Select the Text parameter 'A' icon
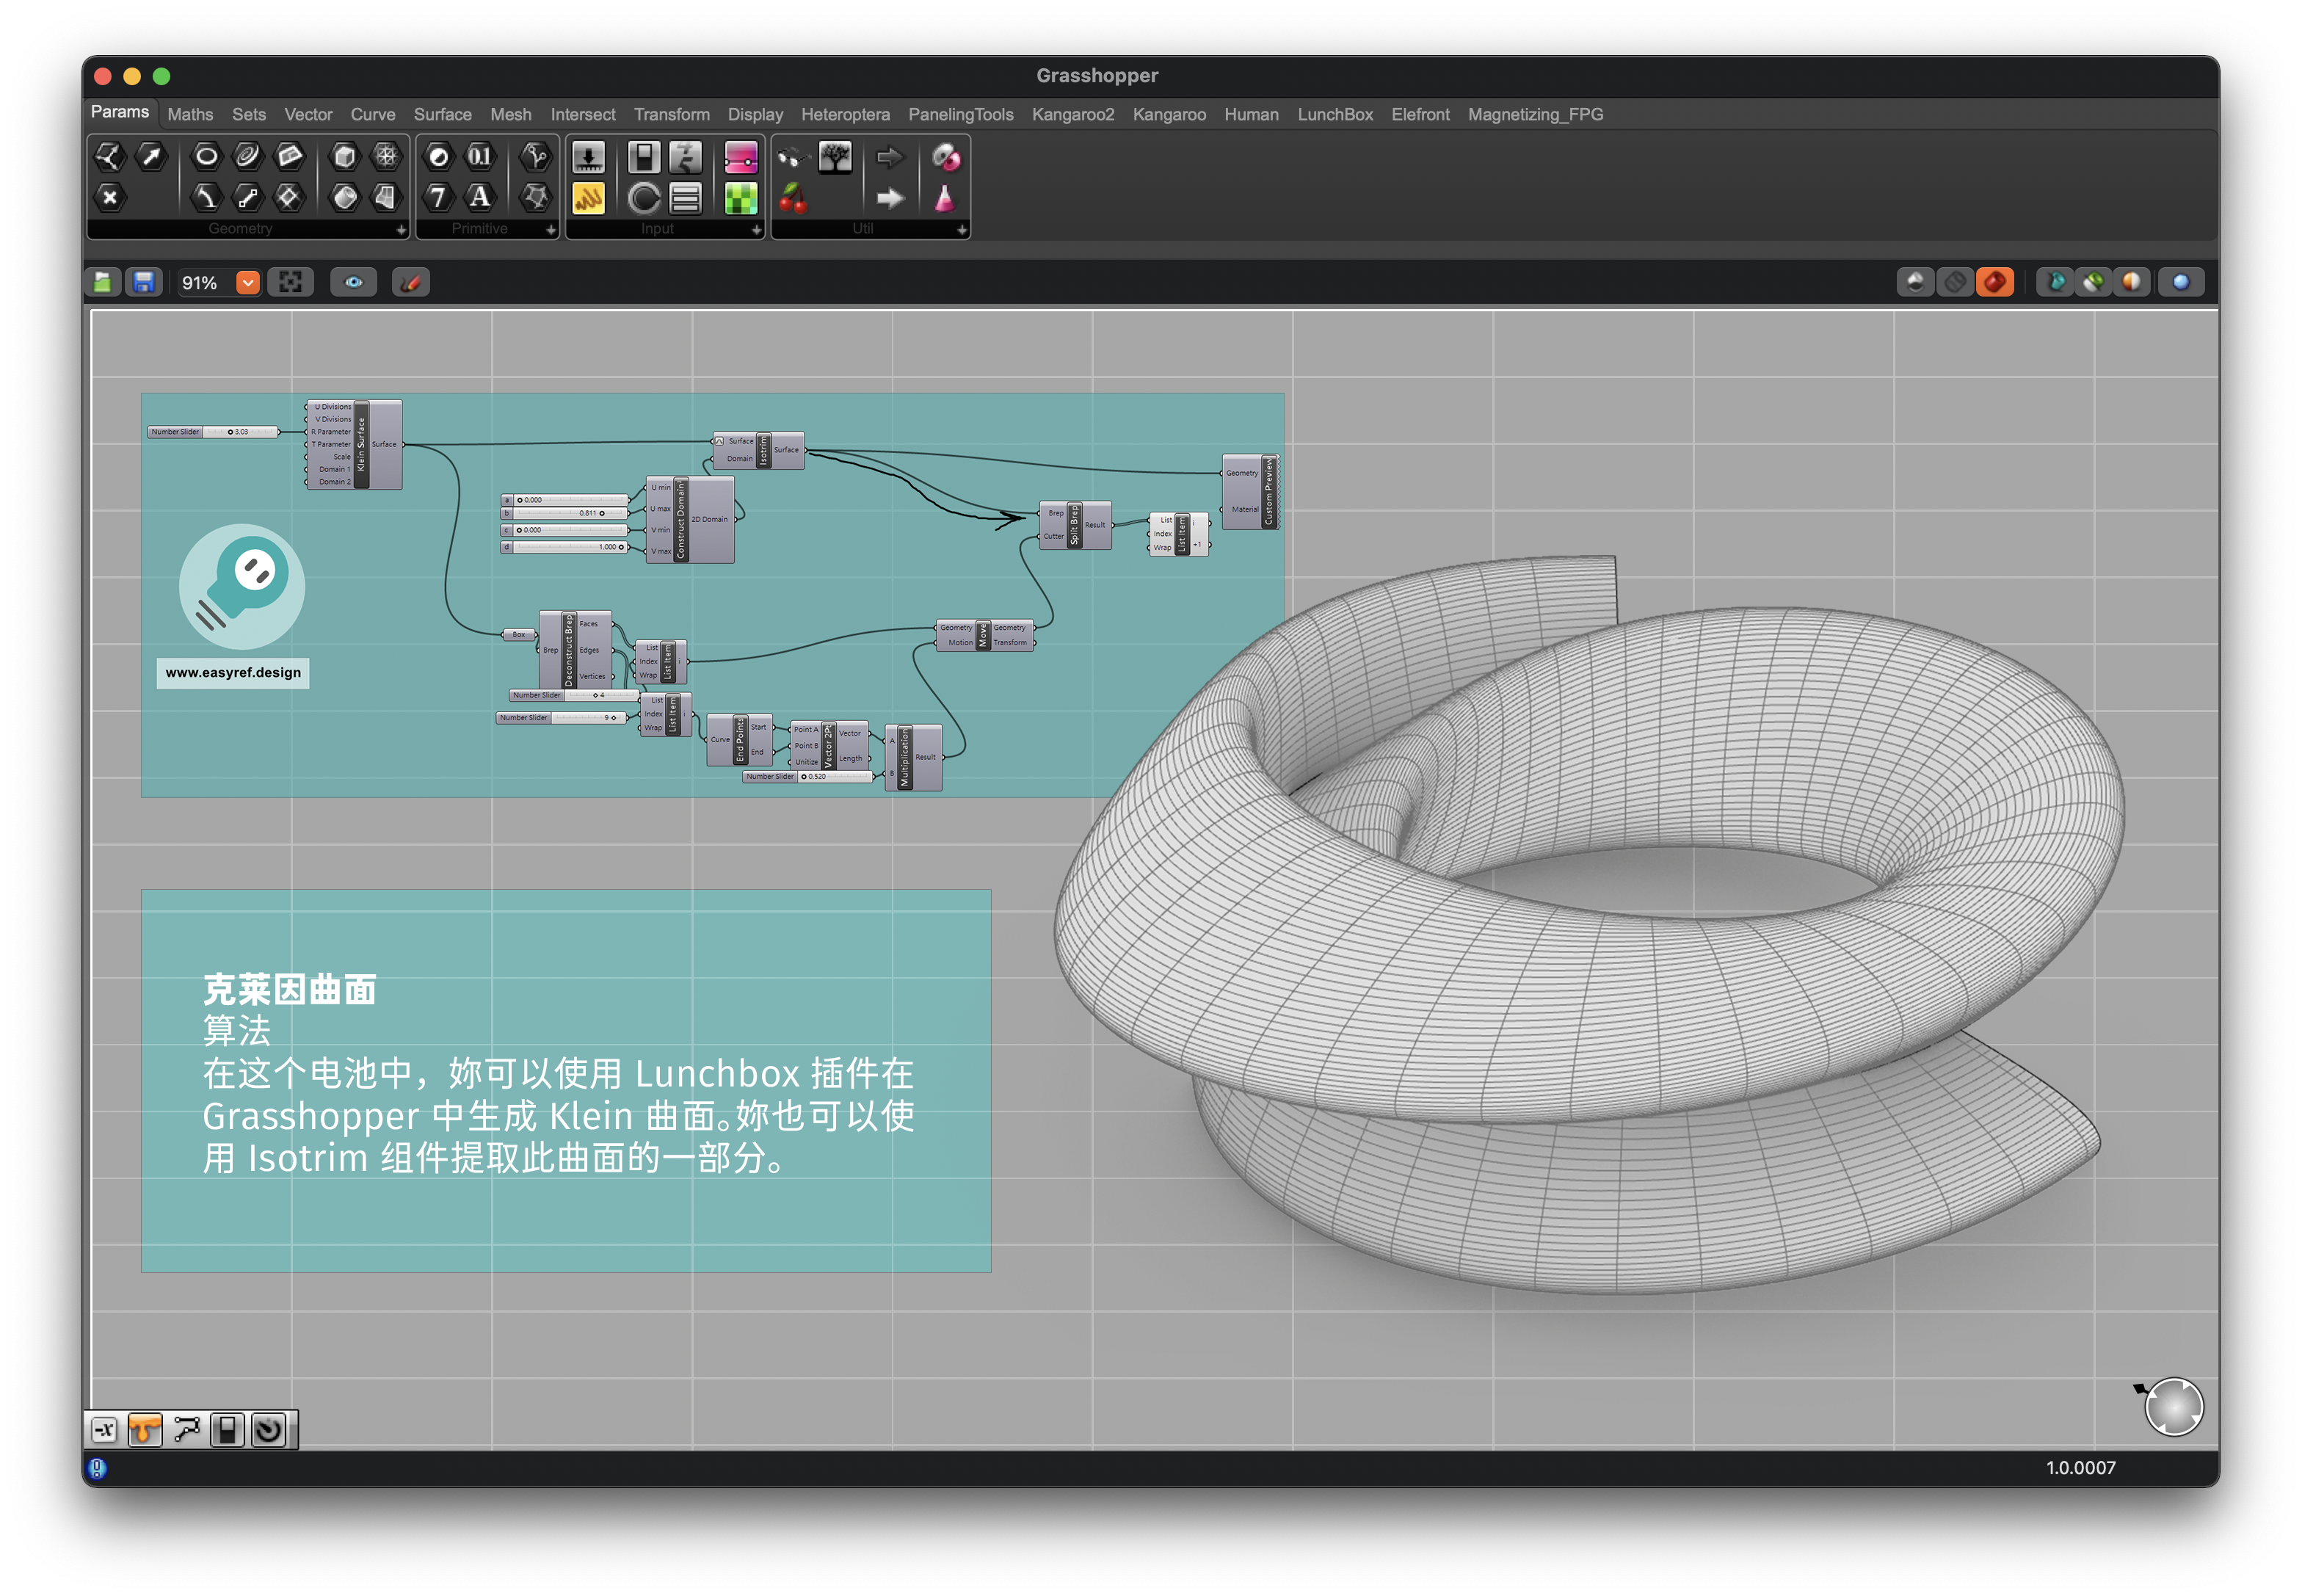Screen dimensions: 2302x1596 [x=480, y=197]
